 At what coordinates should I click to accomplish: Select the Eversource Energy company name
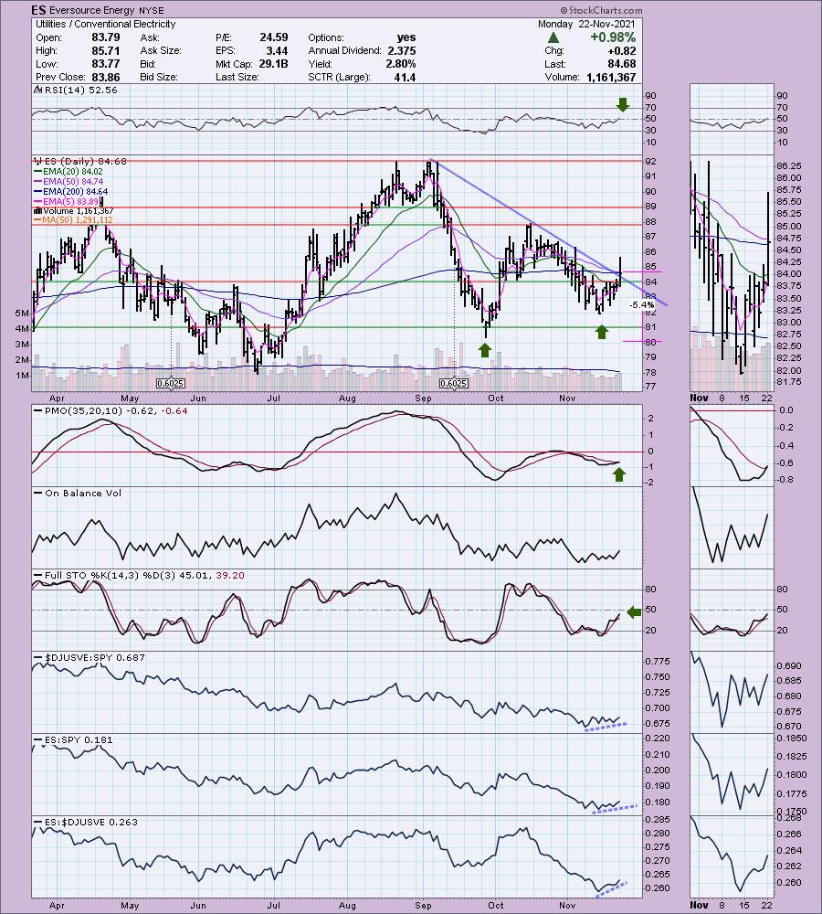pyautogui.click(x=92, y=10)
